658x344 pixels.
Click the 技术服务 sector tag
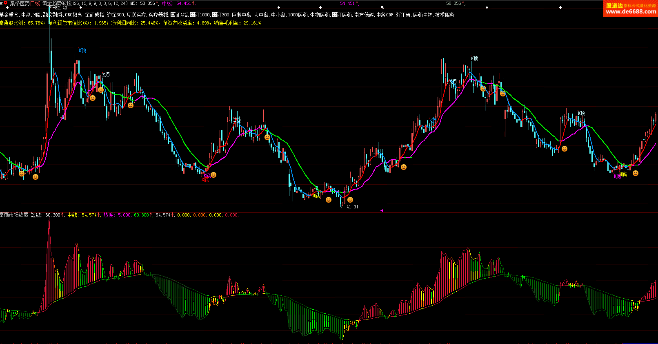coord(445,15)
